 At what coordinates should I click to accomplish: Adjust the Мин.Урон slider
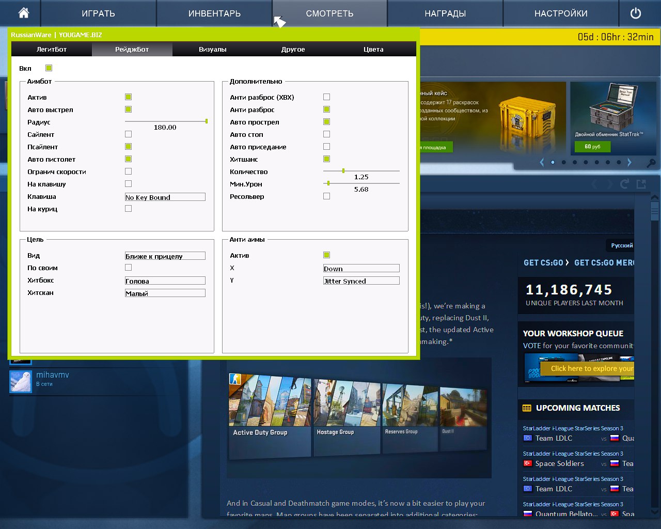coord(361,183)
